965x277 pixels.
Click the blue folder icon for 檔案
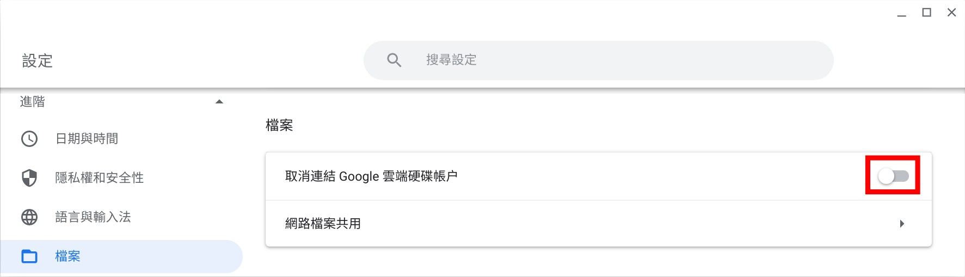[x=29, y=256]
